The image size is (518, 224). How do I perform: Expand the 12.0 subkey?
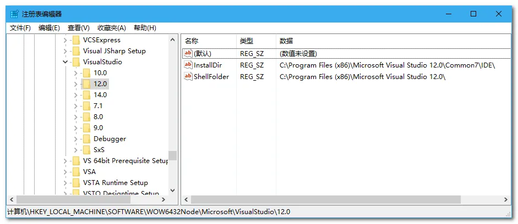[x=76, y=84]
